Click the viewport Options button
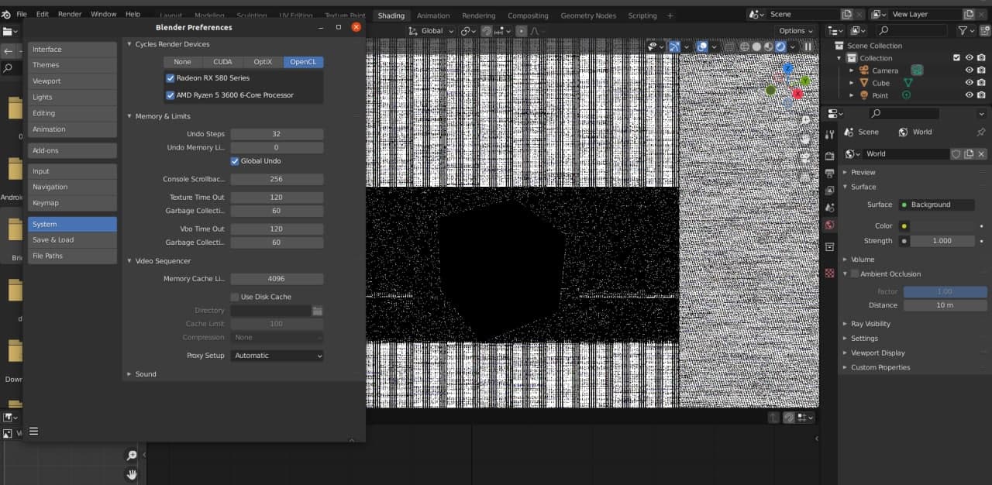The height and width of the screenshot is (485, 992). pyautogui.click(x=796, y=31)
